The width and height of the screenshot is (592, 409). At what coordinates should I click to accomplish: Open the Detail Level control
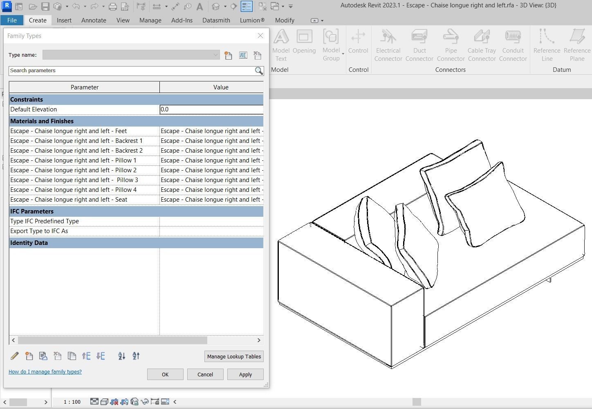coord(94,402)
